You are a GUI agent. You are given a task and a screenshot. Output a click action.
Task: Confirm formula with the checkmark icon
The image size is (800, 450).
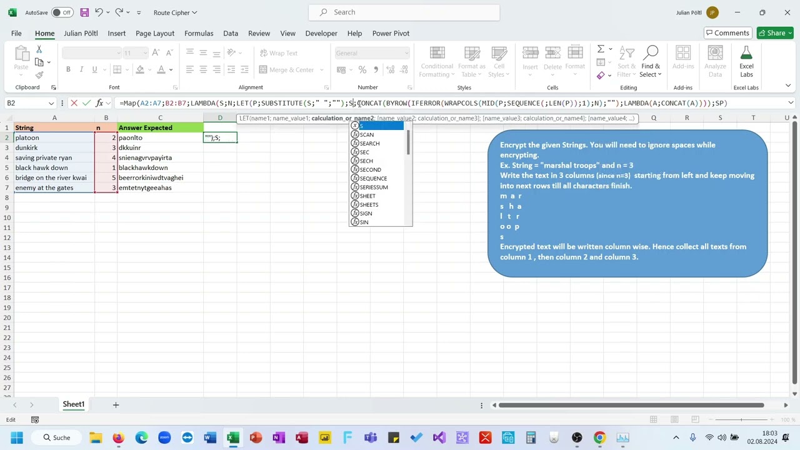point(86,103)
